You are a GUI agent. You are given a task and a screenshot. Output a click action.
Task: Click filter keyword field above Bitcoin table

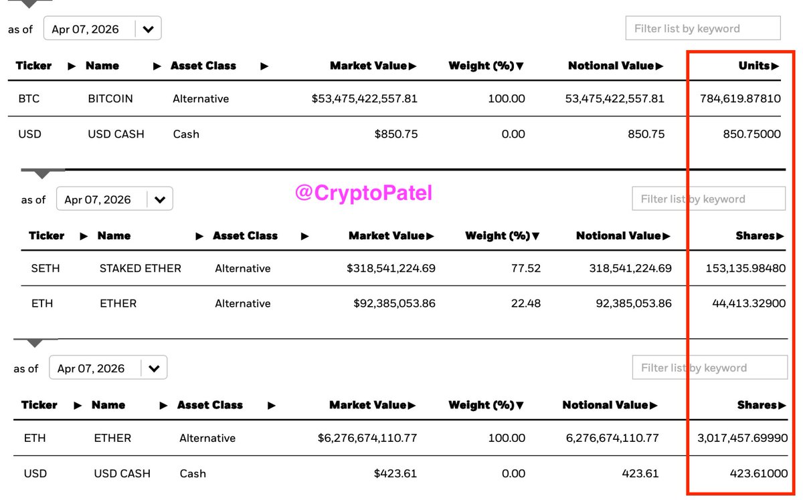[703, 29]
